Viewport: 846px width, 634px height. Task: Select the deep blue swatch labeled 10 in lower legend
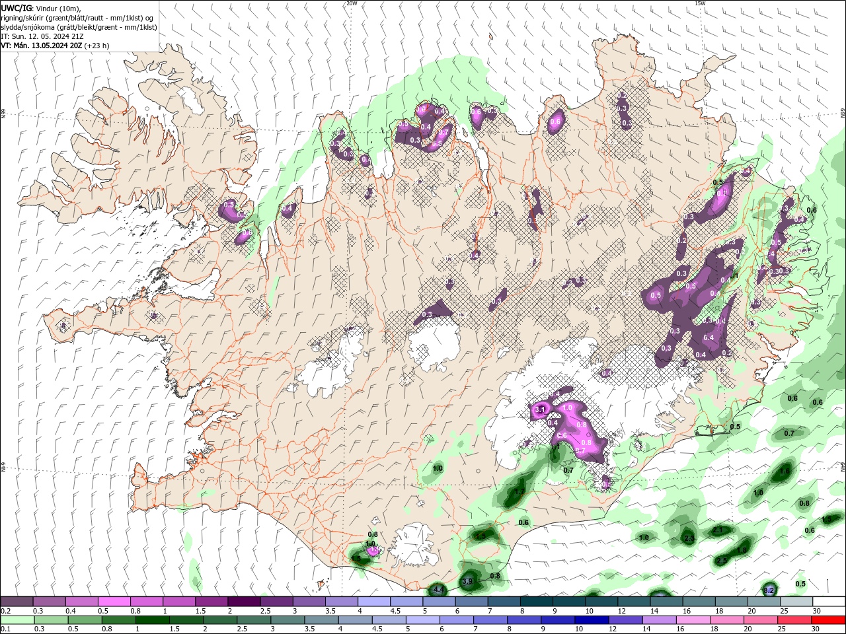click(x=592, y=620)
